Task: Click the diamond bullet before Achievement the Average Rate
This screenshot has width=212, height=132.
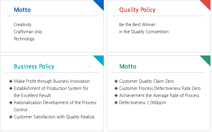Action: coord(116,96)
